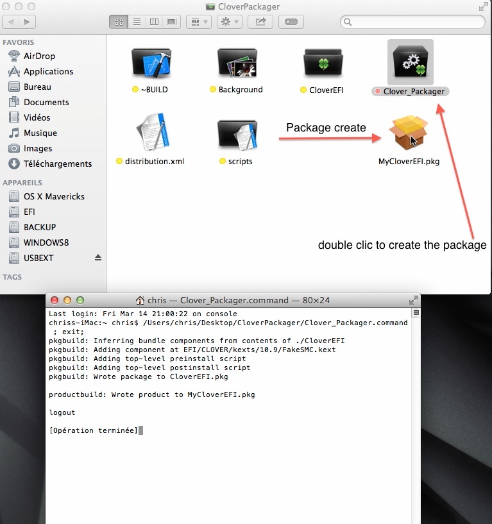Enter full screen in Finder window
Image resolution: width=492 pixels, height=524 pixels.
(483, 6)
